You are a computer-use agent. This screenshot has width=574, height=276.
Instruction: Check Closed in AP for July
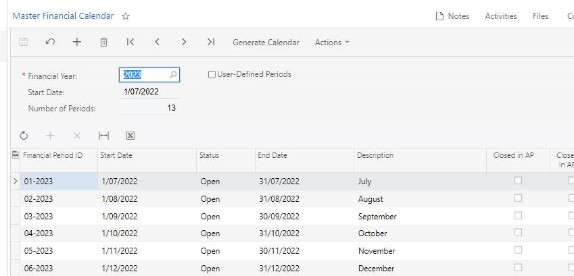tap(518, 181)
